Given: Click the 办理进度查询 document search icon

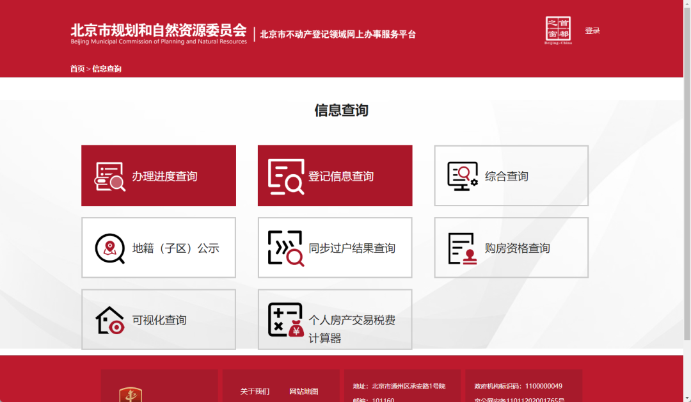Looking at the screenshot, I should [110, 177].
